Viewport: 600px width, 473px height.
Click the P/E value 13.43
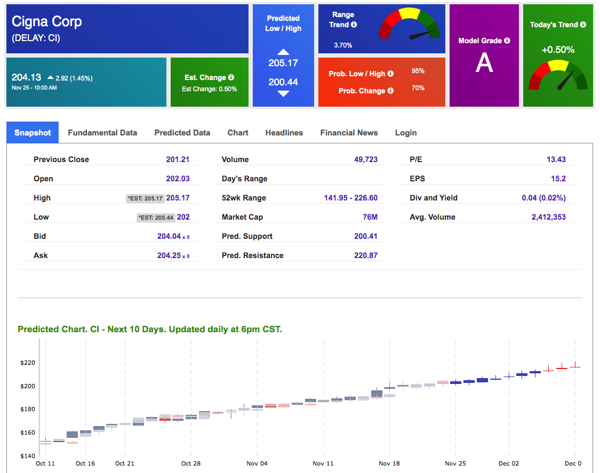556,159
